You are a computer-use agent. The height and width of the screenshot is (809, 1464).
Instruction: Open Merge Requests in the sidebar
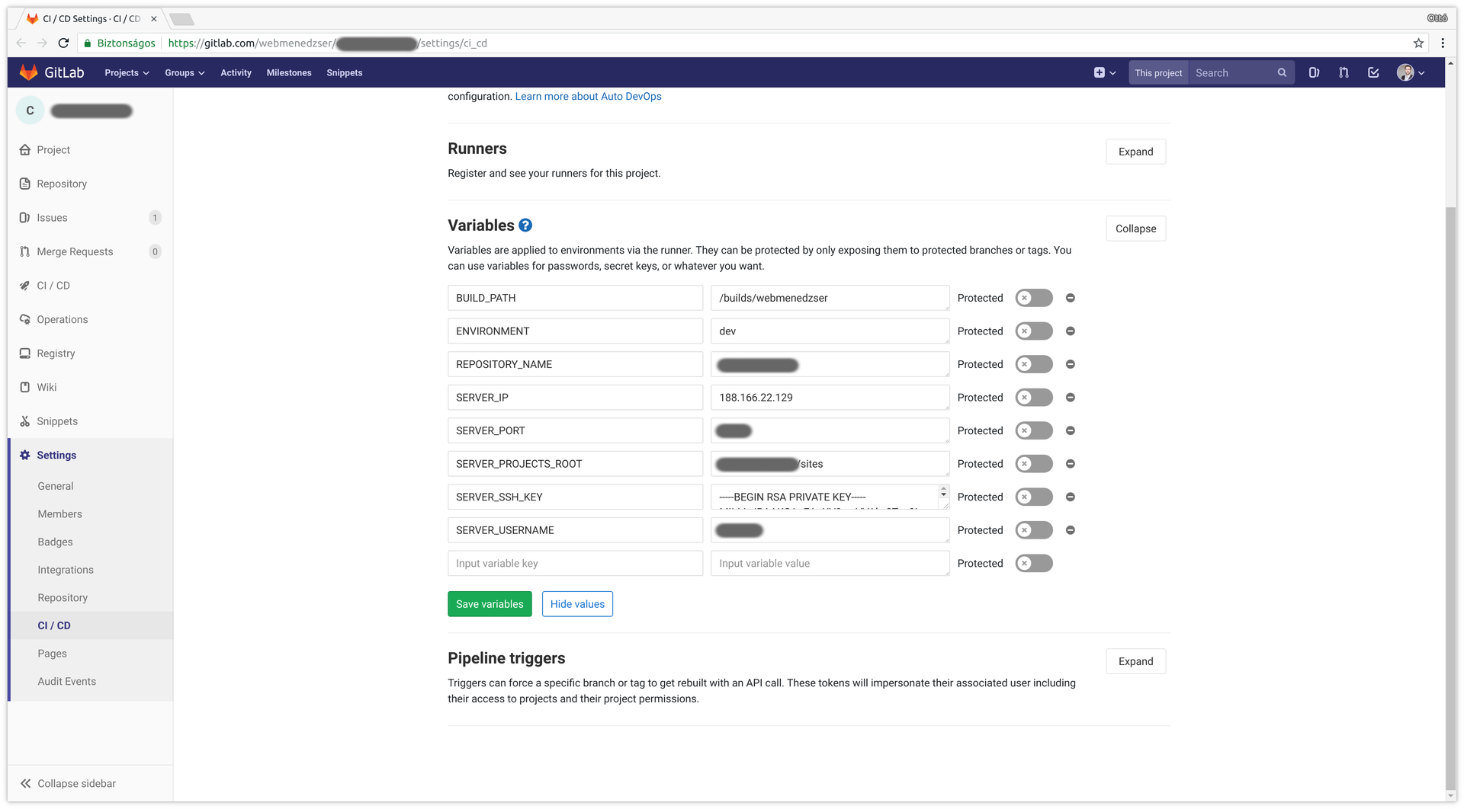coord(91,251)
